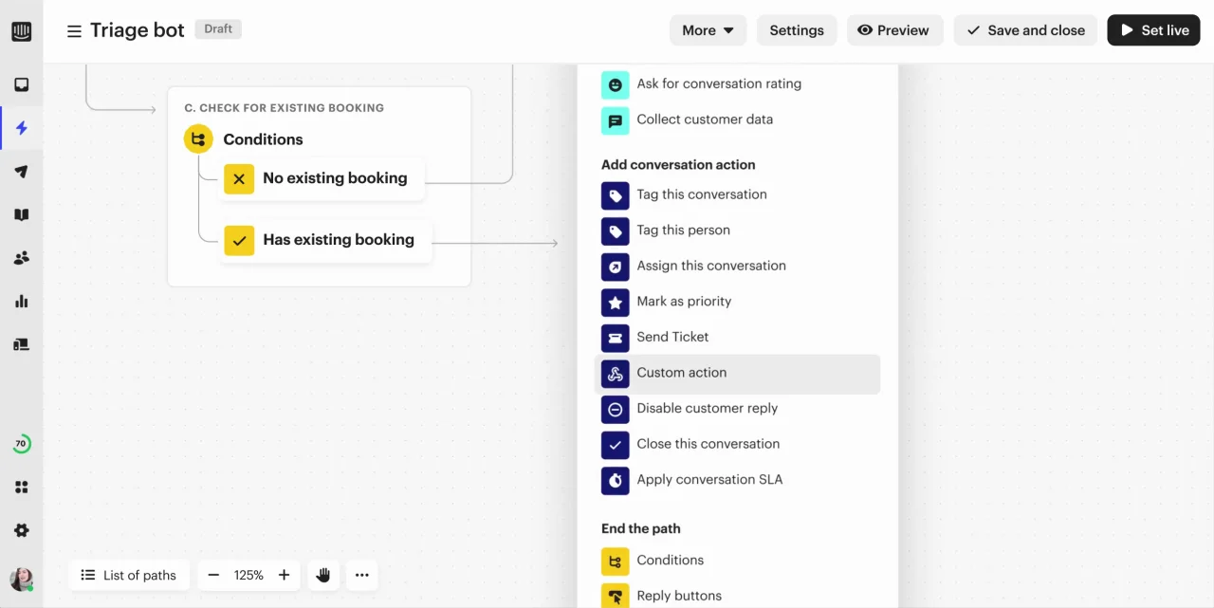This screenshot has height=608, width=1214.
Task: Open the Inbox from the left sidebar
Action: pos(21,83)
